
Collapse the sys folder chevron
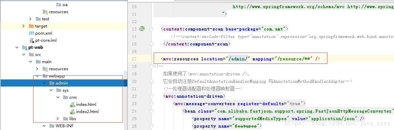coord(51,90)
